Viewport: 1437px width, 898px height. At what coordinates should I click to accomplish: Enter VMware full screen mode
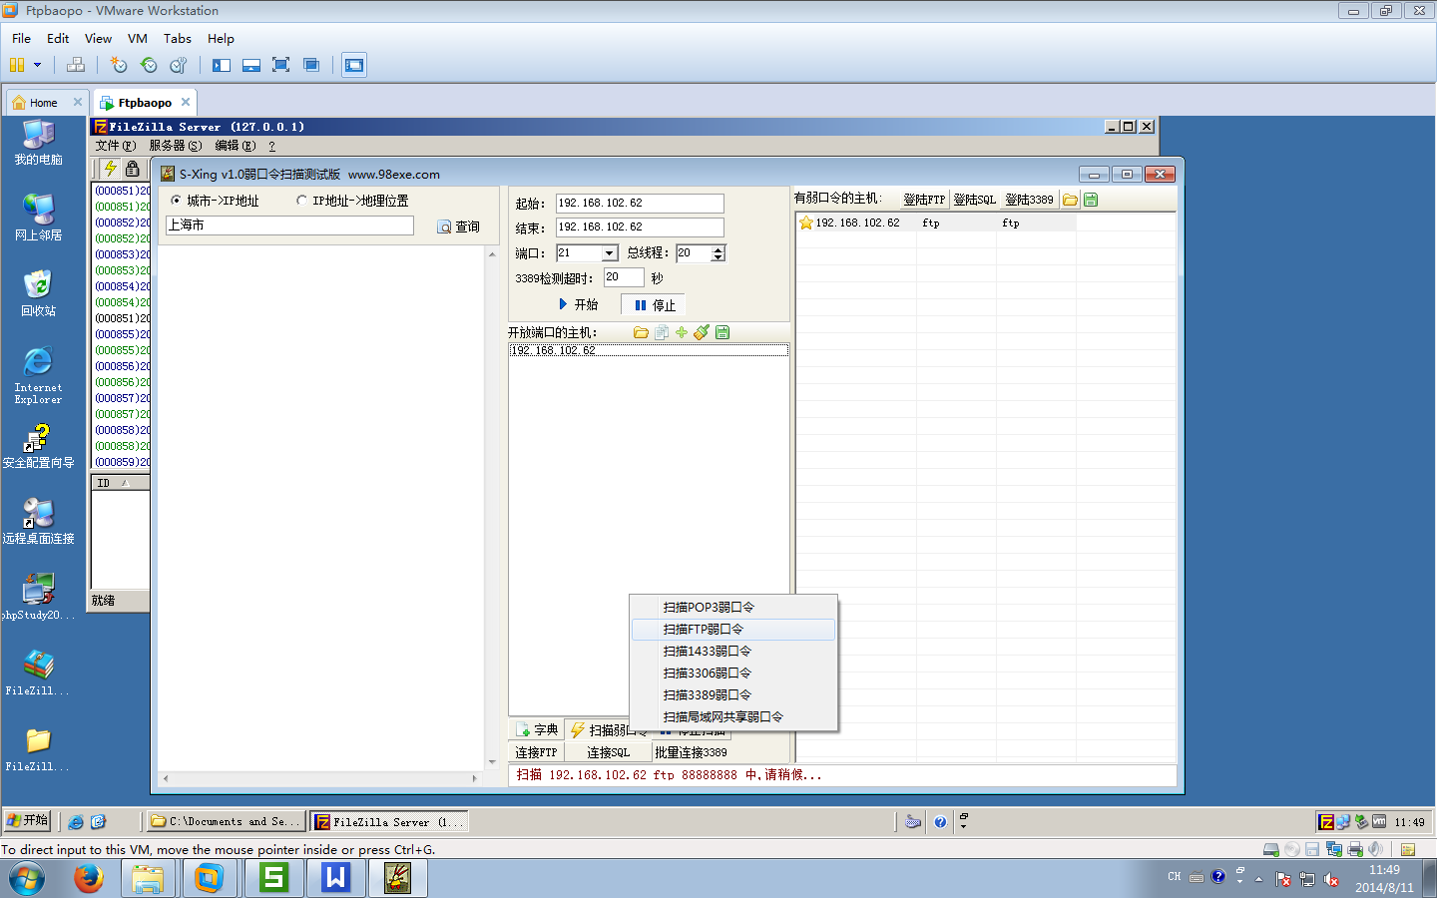(x=281, y=65)
